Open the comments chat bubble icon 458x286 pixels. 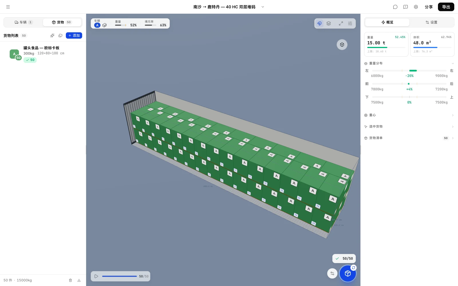[395, 7]
